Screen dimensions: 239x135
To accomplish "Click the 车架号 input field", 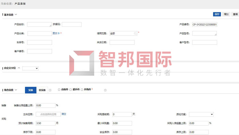I will (x=40, y=42).
